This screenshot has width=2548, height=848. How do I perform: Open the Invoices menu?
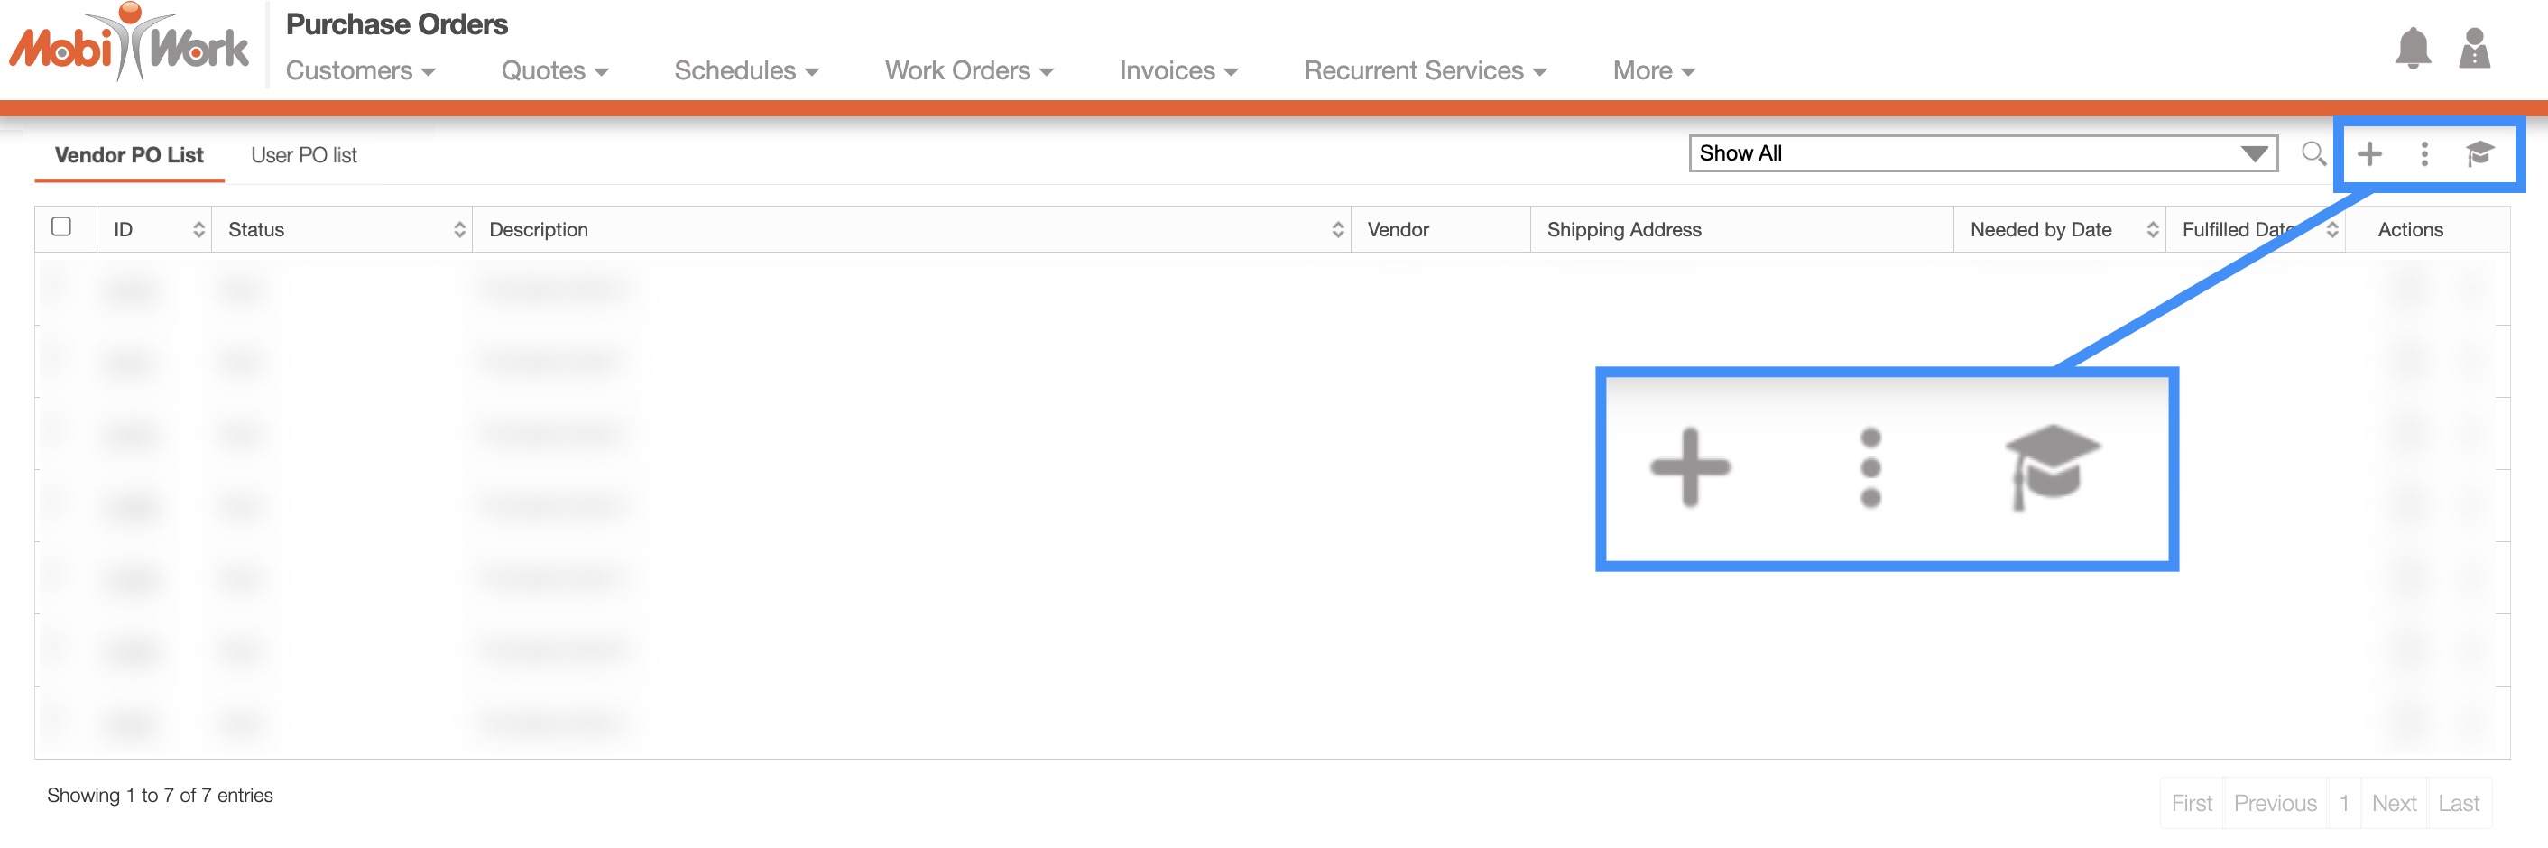(1177, 71)
